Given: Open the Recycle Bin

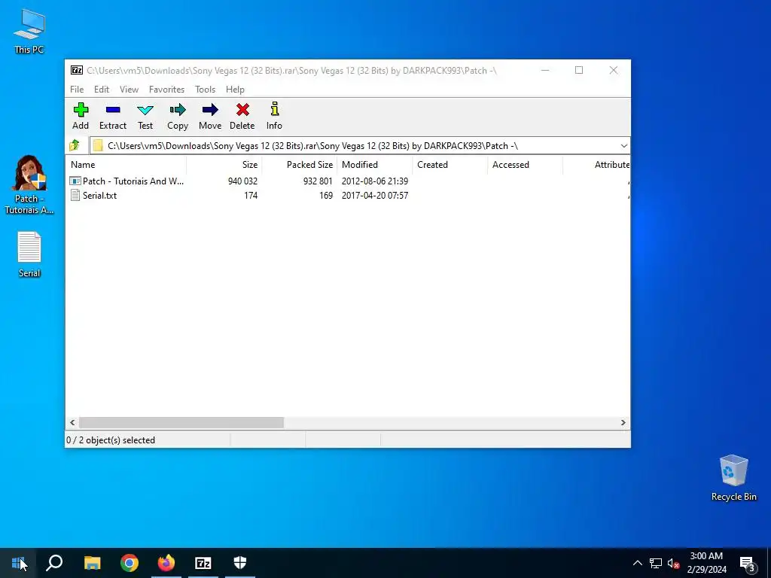Looking at the screenshot, I should (x=733, y=478).
